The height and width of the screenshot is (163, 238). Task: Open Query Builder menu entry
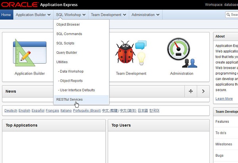tap(81, 52)
